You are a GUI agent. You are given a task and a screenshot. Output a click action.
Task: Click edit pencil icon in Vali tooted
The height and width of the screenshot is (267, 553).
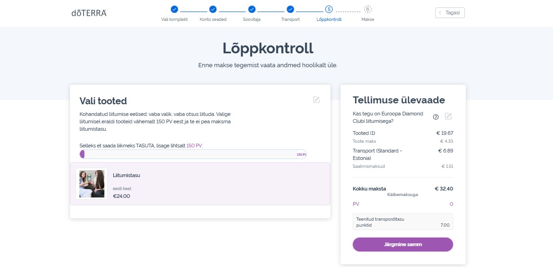click(316, 100)
